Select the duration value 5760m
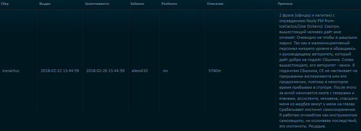This screenshot has height=131, width=361. coord(215,71)
